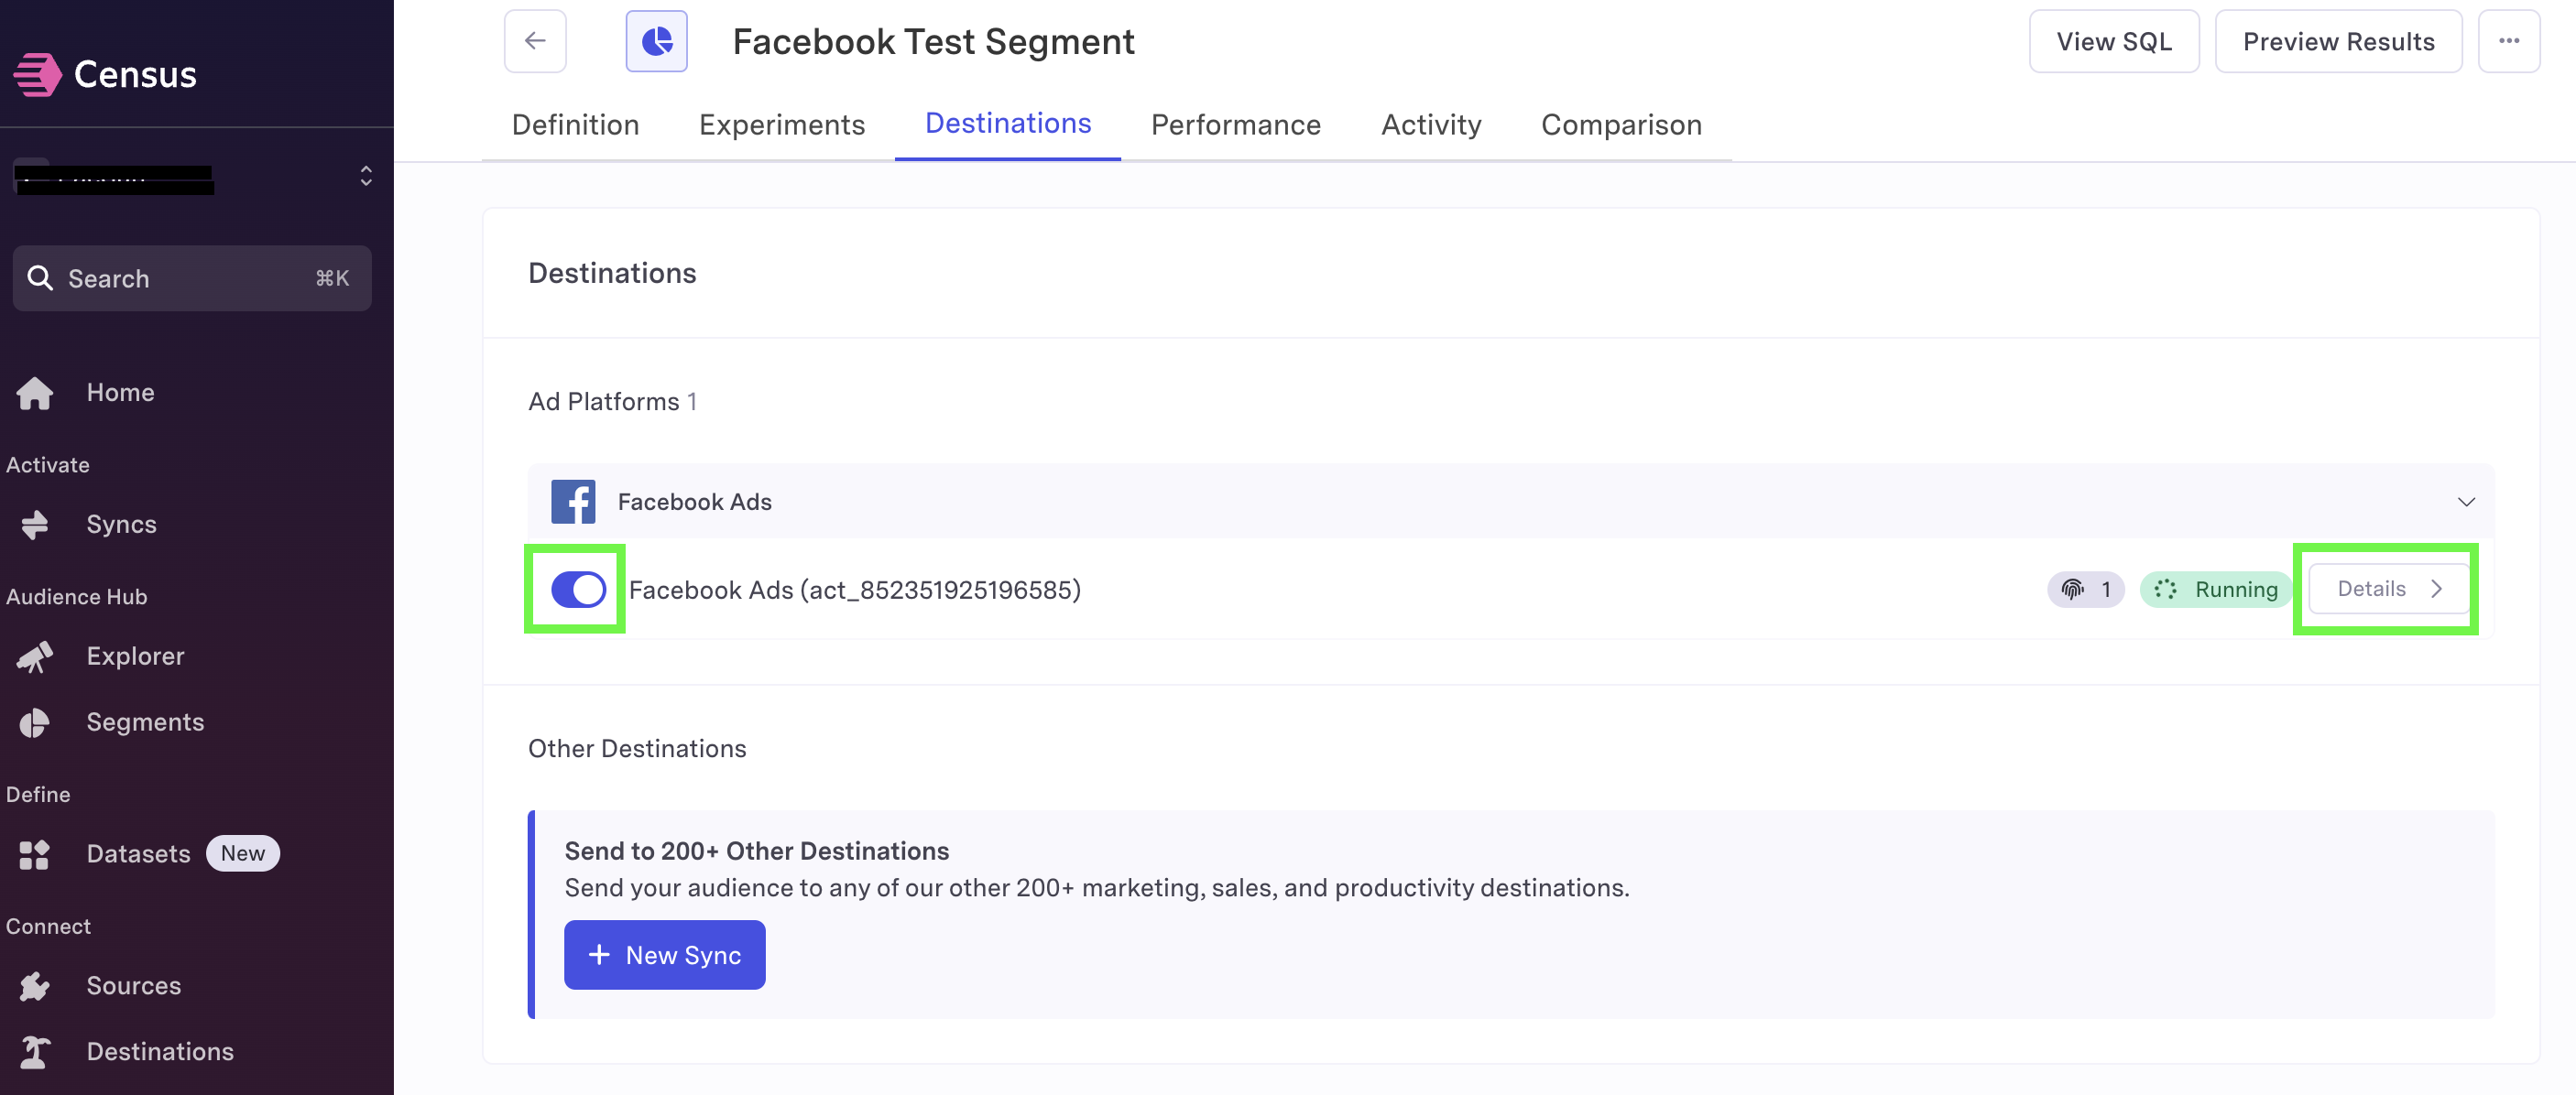This screenshot has width=2576, height=1095.
Task: Open the three-dot more options menu
Action: click(x=2508, y=41)
